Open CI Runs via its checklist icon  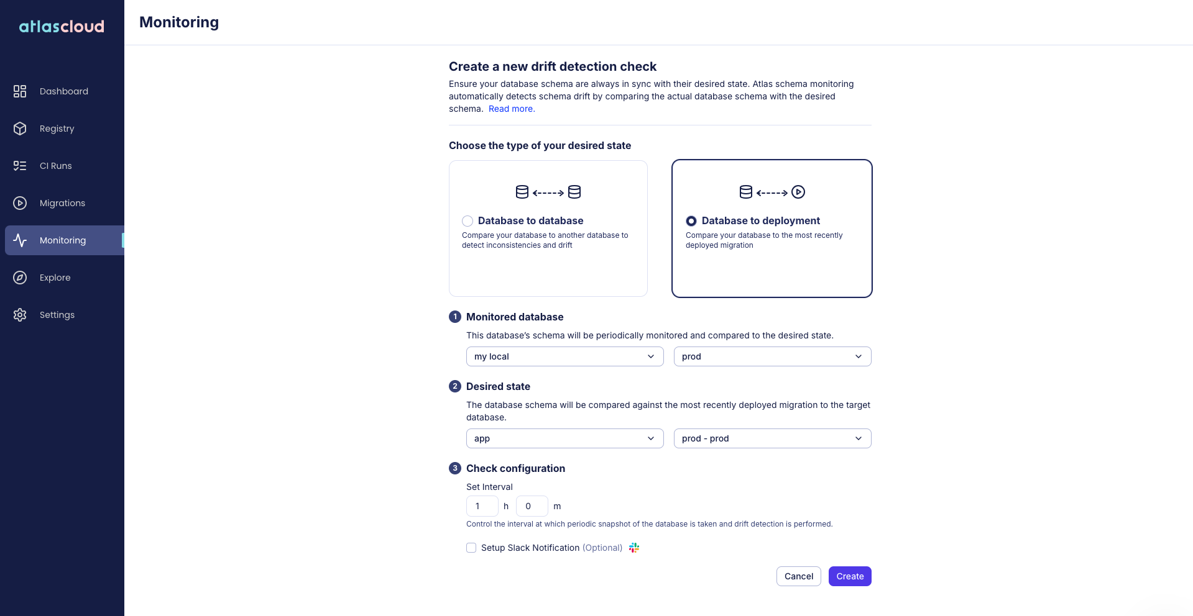pos(19,166)
